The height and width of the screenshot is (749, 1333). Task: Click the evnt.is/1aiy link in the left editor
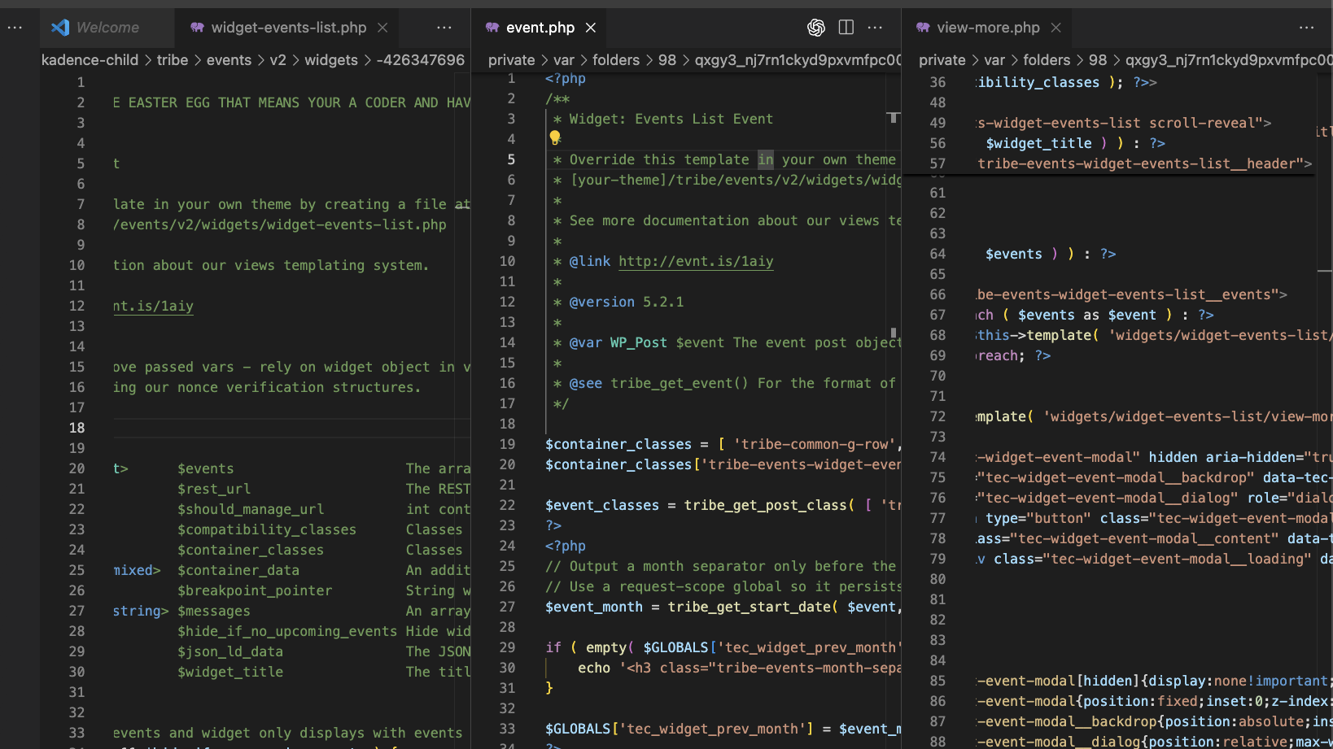153,306
